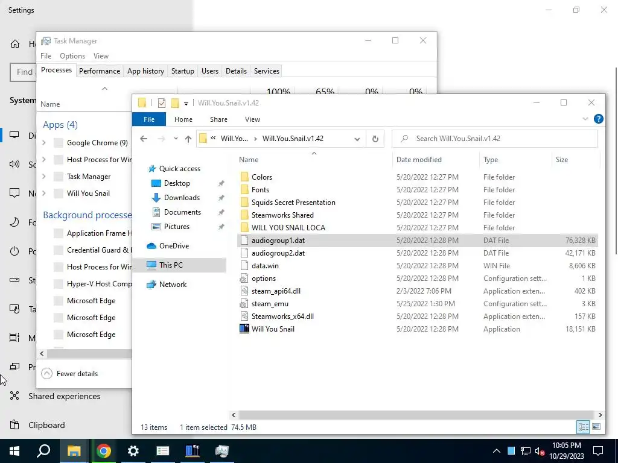Click Fewer details in Task Manager

(70, 374)
